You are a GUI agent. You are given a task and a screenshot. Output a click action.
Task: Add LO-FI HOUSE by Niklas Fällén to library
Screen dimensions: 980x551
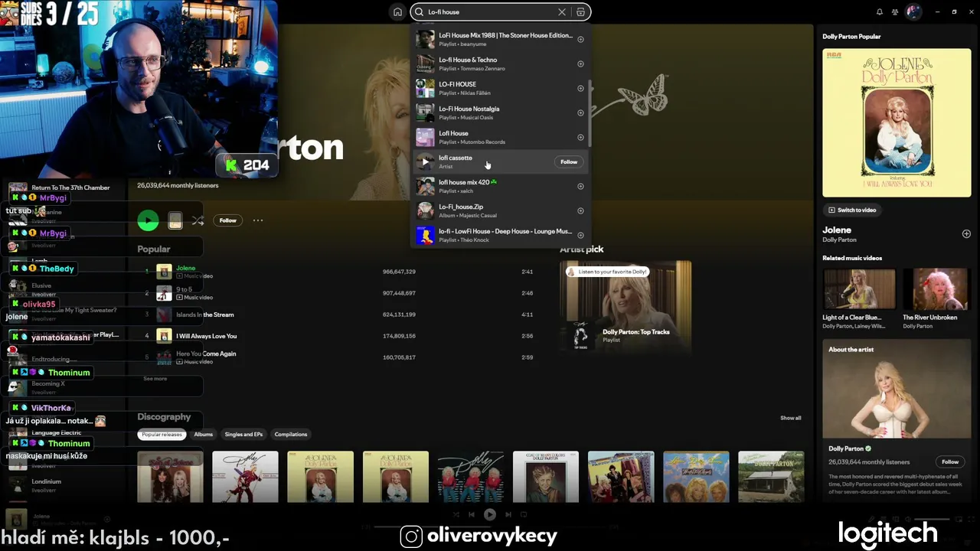click(x=580, y=89)
